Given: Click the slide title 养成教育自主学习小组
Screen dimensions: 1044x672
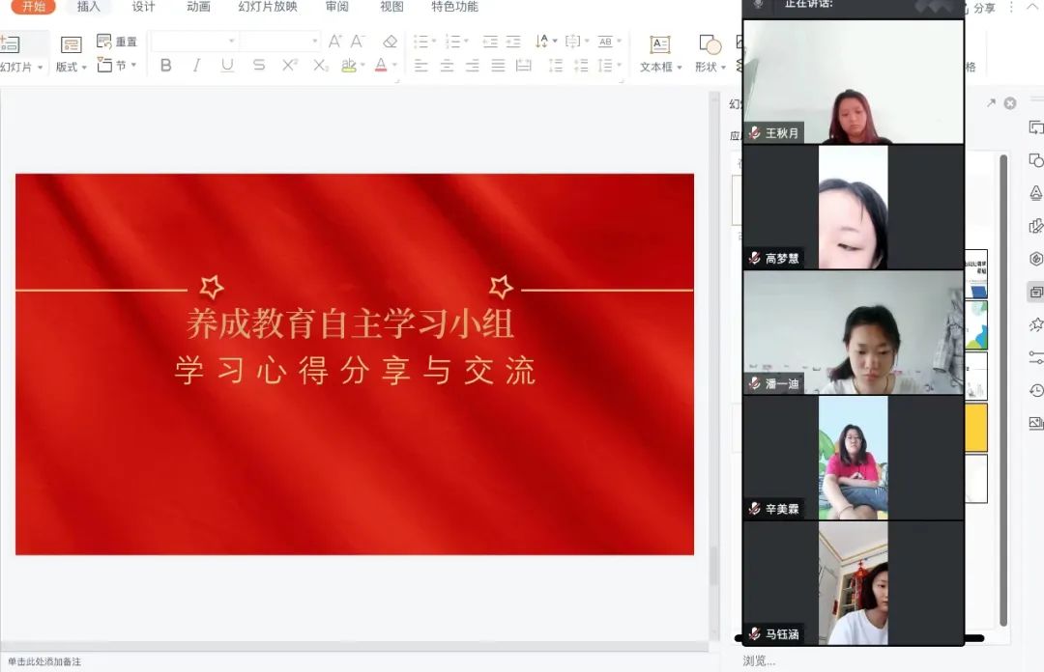Looking at the screenshot, I should (350, 324).
